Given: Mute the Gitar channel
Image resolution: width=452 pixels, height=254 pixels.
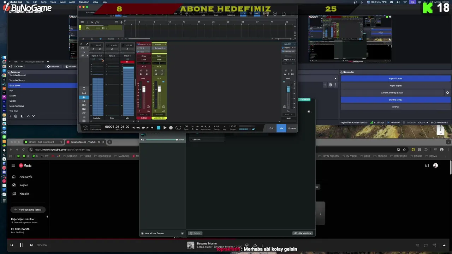Looking at the screenshot, I should click(x=141, y=71).
